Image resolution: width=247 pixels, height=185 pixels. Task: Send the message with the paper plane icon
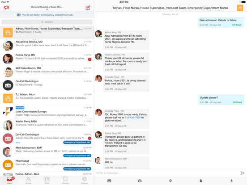click(242, 173)
